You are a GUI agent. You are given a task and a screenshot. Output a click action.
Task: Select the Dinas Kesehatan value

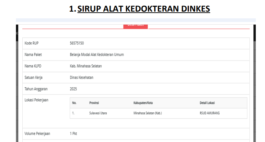click(81, 78)
